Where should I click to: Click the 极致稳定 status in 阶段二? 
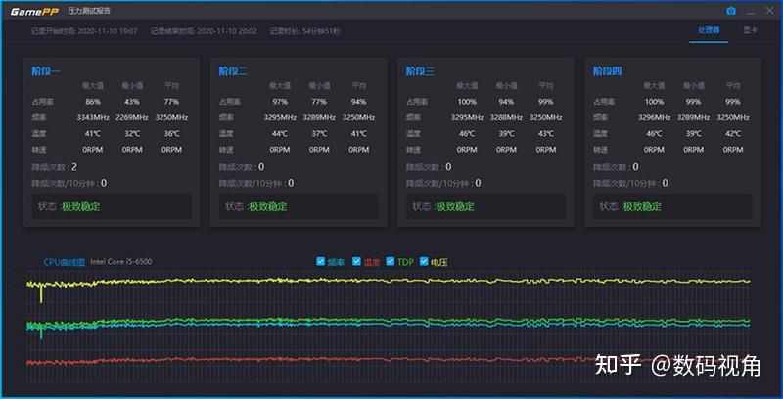[267, 206]
